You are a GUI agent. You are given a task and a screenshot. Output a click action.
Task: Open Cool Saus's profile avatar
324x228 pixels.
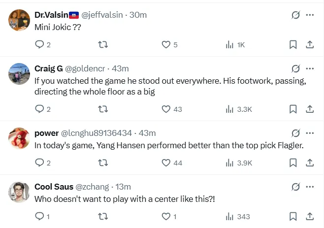coord(19,192)
